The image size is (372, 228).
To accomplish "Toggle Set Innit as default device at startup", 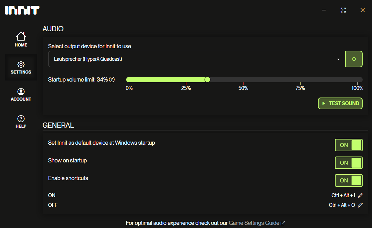I will click(x=348, y=145).
